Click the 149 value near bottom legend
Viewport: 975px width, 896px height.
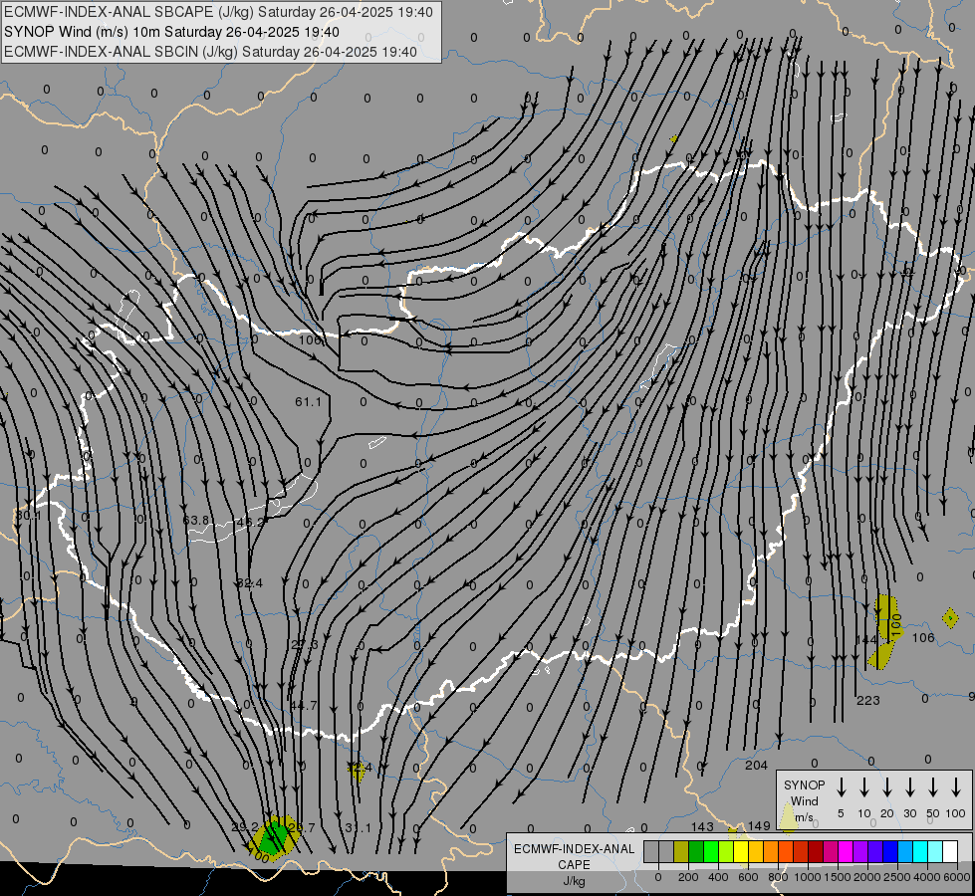pyautogui.click(x=759, y=825)
